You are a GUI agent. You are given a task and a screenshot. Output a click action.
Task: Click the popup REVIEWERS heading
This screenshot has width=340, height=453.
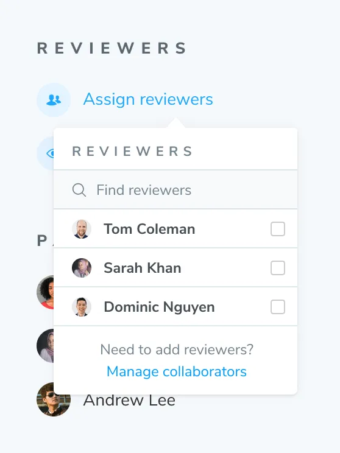point(132,151)
